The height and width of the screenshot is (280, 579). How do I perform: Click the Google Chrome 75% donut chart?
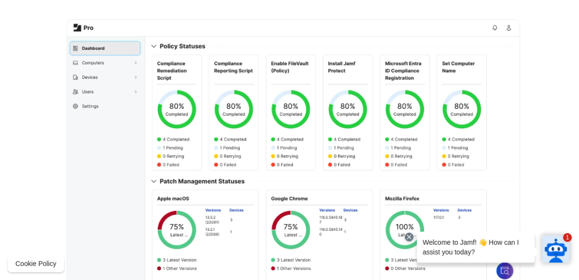pyautogui.click(x=291, y=230)
